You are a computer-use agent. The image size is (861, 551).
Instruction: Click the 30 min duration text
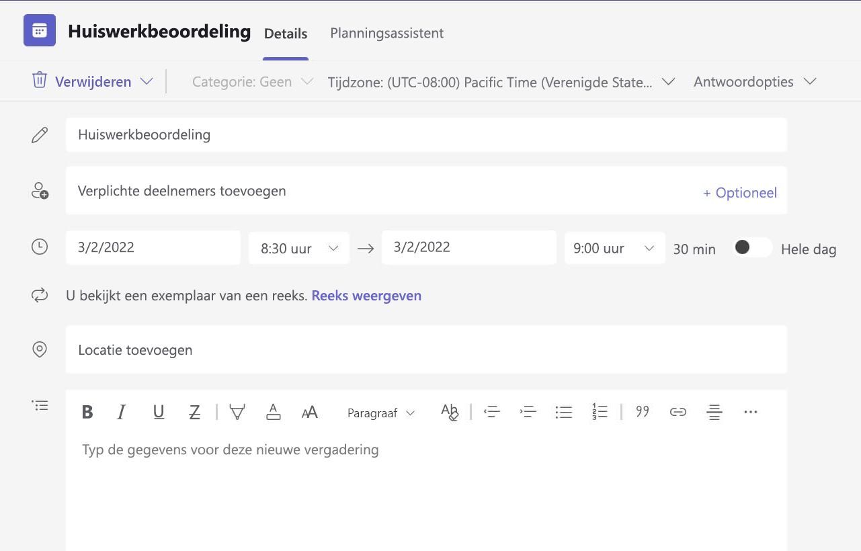[694, 249]
